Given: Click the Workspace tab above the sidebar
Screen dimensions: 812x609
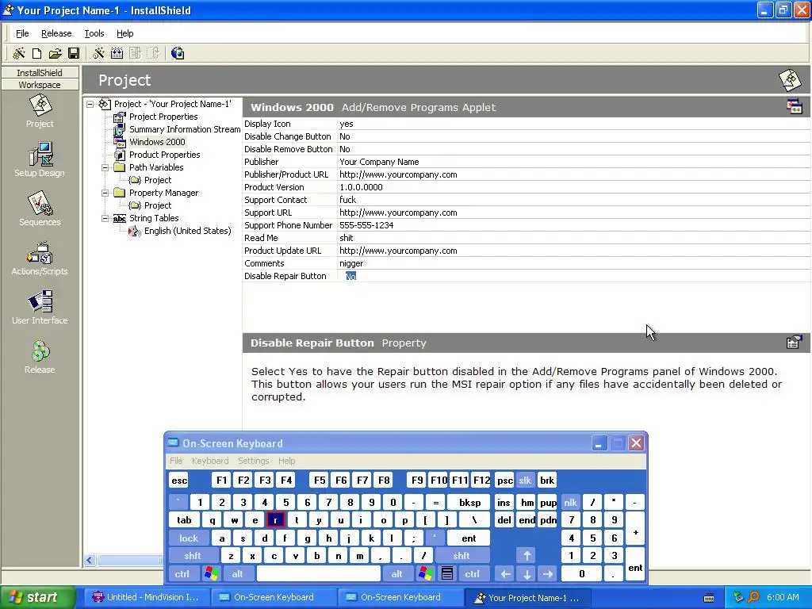Looking at the screenshot, I should click(40, 85).
